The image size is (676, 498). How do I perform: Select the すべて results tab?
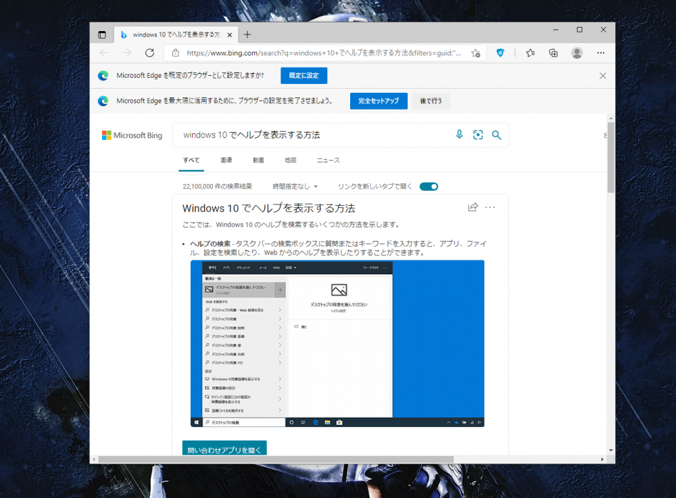pyautogui.click(x=191, y=160)
